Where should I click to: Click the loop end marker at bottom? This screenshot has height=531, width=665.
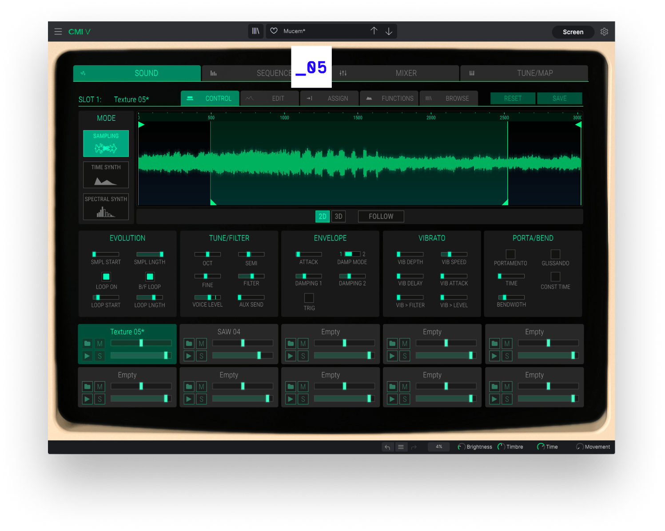(505, 202)
